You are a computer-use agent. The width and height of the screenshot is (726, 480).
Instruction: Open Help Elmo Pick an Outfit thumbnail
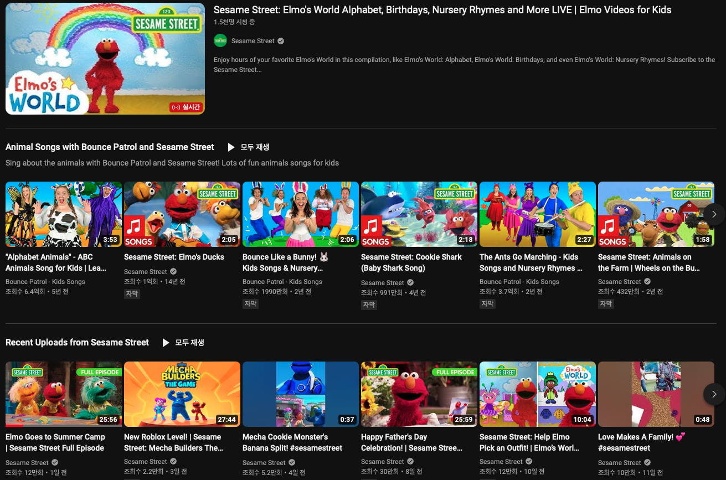coord(538,394)
